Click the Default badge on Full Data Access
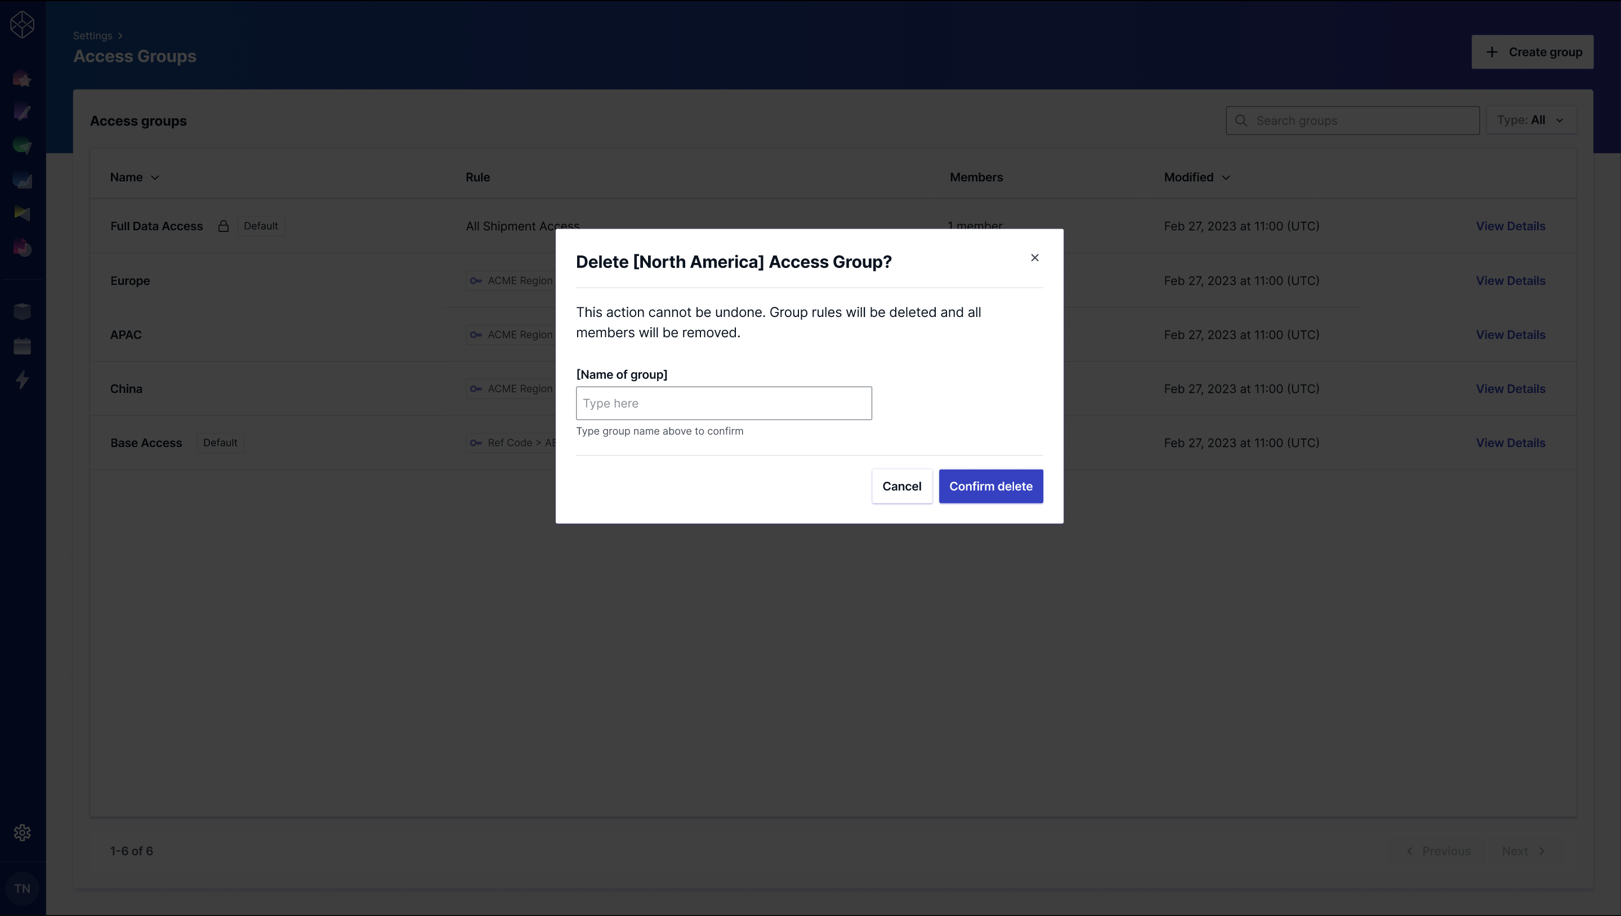This screenshot has width=1621, height=916. (x=261, y=226)
